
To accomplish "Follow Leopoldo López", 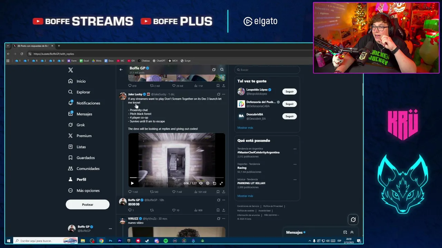I will tap(289, 92).
